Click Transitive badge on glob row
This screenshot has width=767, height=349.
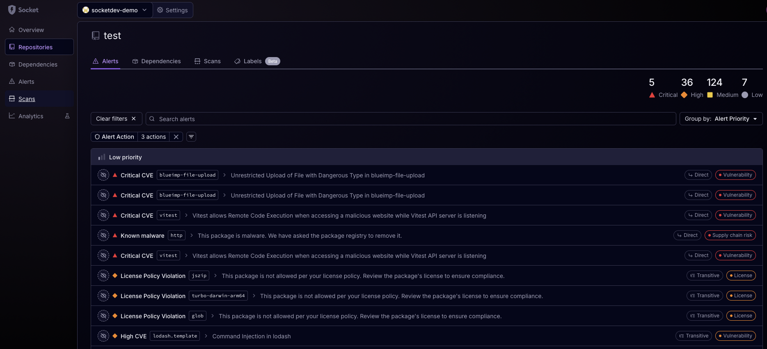(x=705, y=316)
